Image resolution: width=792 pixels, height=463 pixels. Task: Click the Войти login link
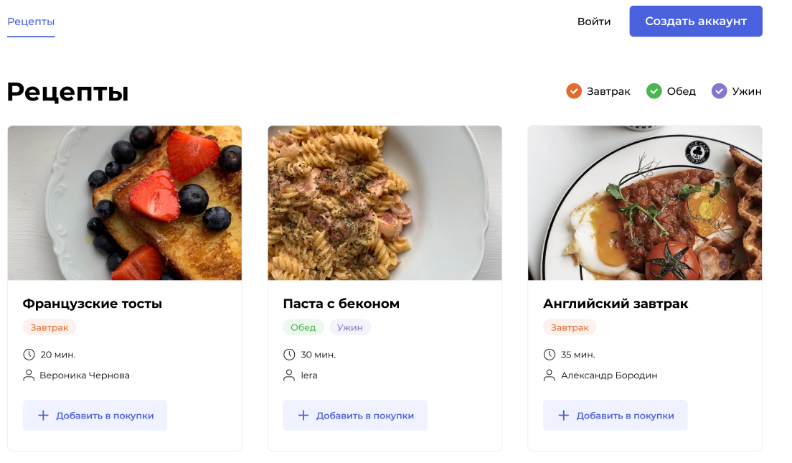pos(594,22)
